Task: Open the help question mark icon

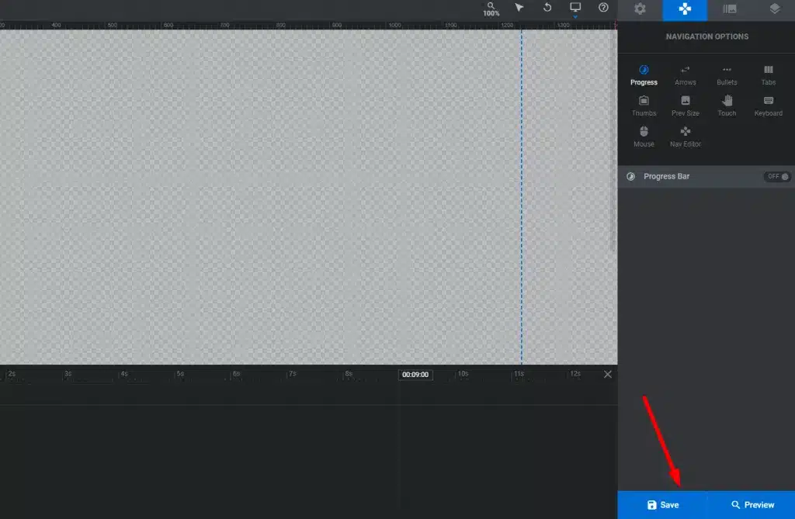Action: click(x=603, y=8)
